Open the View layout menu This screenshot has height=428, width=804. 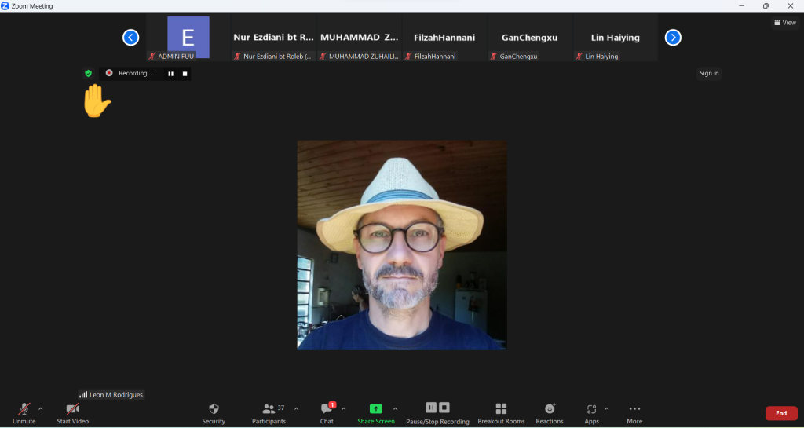(x=785, y=23)
